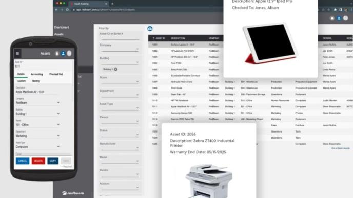Image resolution: width=353 pixels, height=198 pixels.
Task: Switch to the Checked Out tab
Action: [56, 74]
